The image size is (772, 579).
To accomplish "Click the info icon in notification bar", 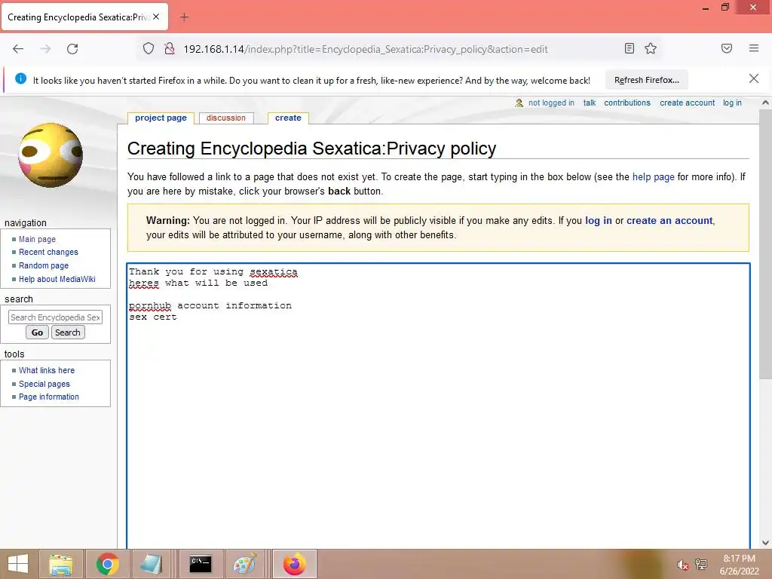I will [x=20, y=78].
